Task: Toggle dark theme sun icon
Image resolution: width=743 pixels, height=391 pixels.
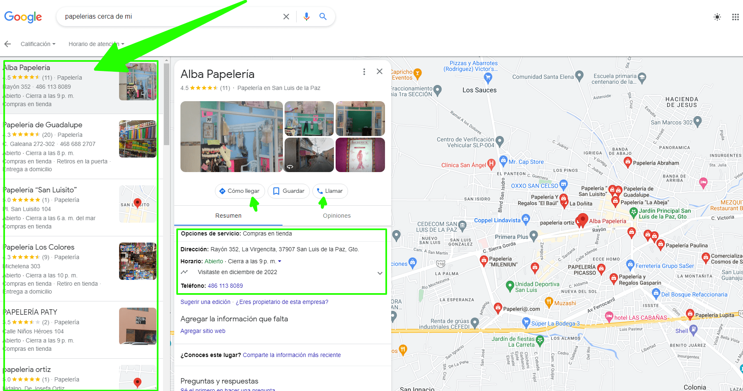Action: pos(717,17)
